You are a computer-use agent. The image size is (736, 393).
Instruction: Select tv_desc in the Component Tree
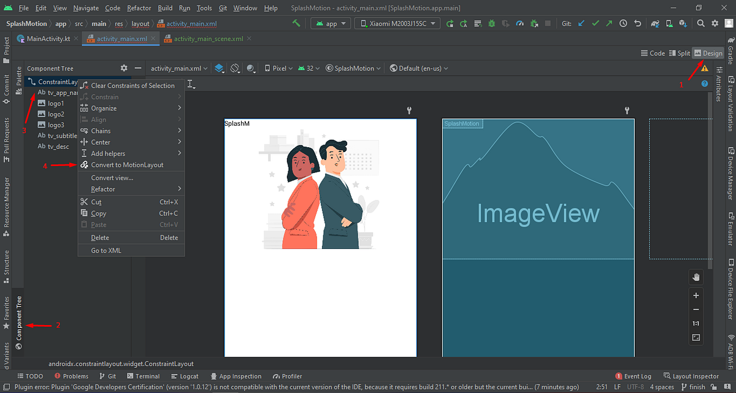coord(57,146)
